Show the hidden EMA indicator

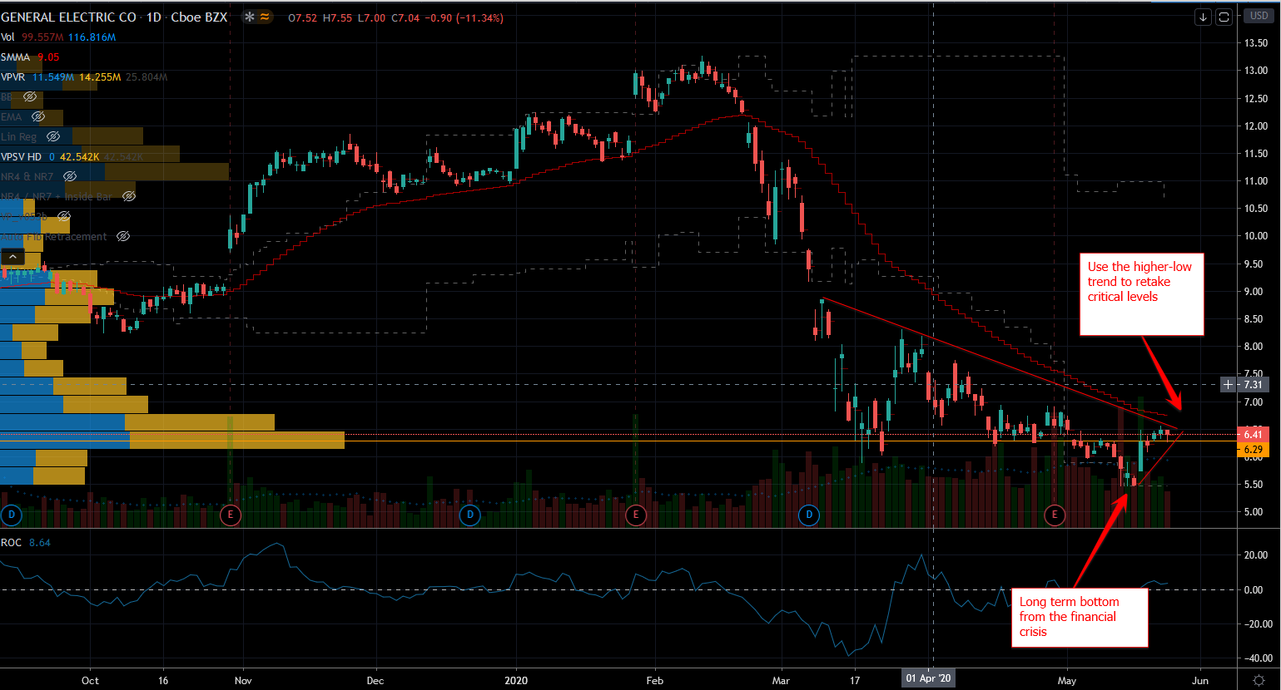[x=37, y=117]
